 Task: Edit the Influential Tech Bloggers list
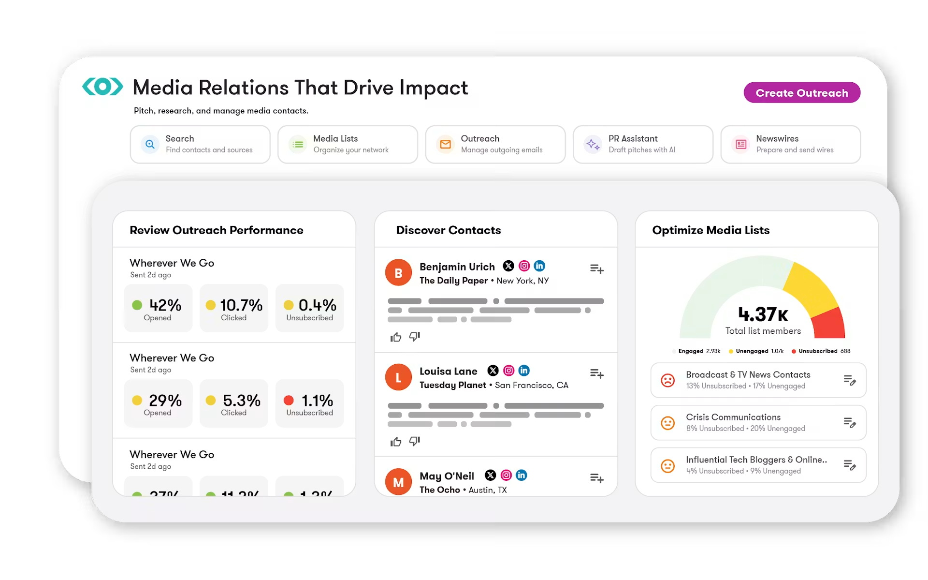click(x=850, y=465)
